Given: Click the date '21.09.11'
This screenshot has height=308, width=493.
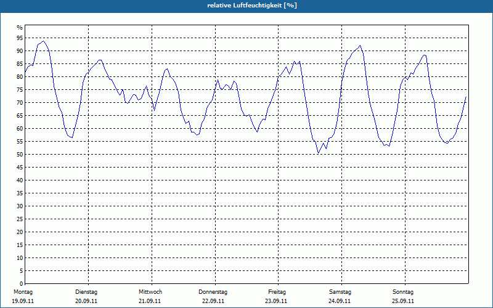Looking at the screenshot, I should 150,301.
